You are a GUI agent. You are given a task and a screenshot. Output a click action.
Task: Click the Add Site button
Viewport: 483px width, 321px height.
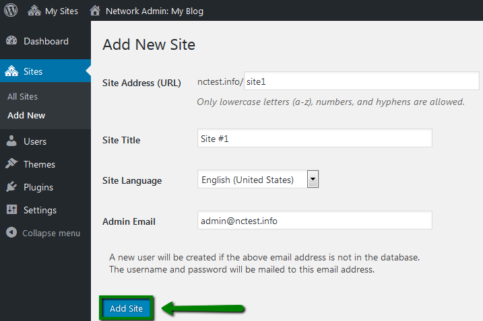point(126,308)
